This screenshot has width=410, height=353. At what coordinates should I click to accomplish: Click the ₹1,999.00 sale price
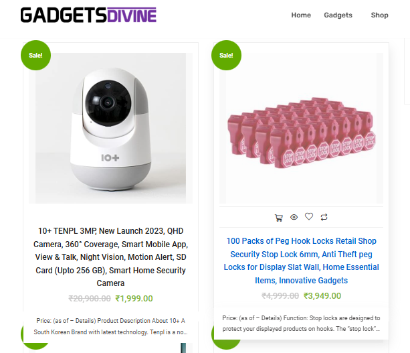click(x=134, y=299)
